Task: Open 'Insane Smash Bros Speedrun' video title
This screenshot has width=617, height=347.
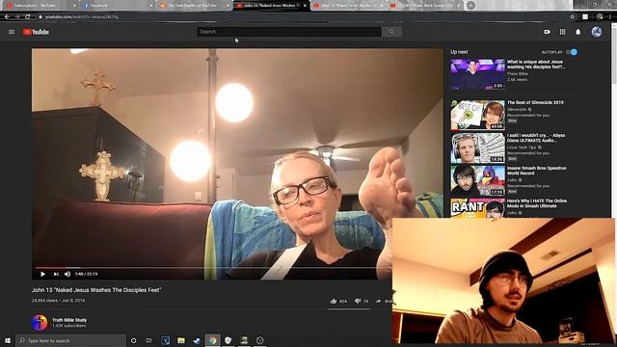Action: pyautogui.click(x=537, y=171)
